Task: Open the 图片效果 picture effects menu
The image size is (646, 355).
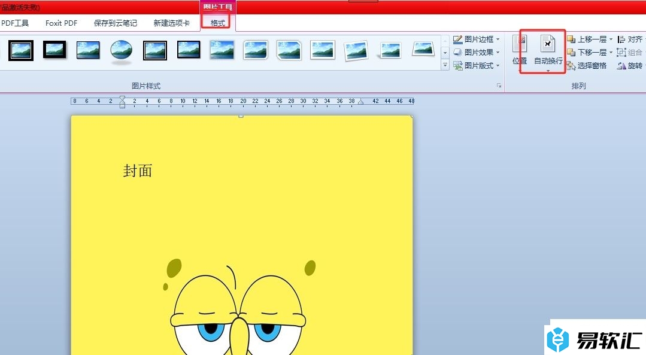Action: pyautogui.click(x=476, y=52)
